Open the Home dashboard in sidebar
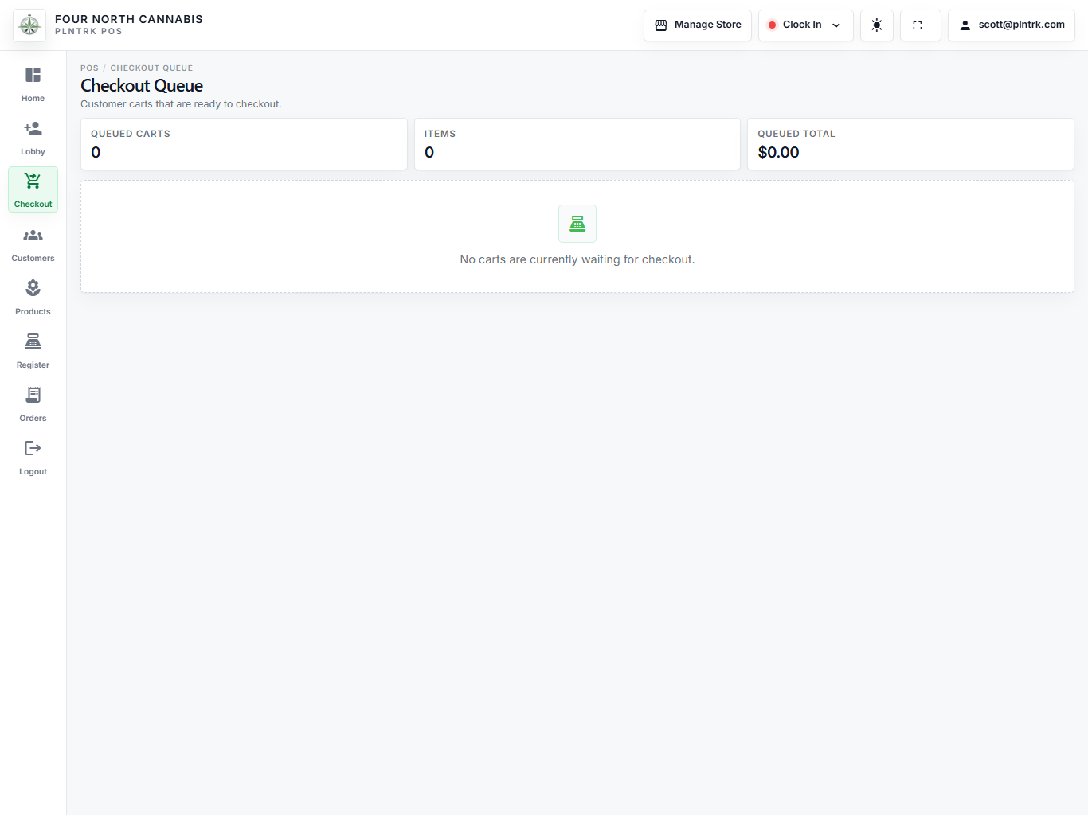 click(33, 84)
